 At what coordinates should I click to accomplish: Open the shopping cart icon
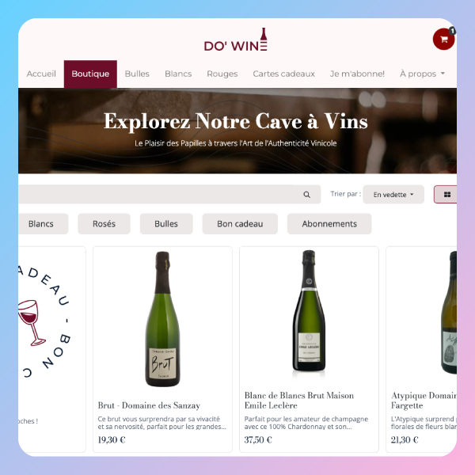coord(443,39)
